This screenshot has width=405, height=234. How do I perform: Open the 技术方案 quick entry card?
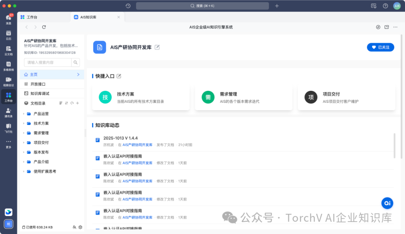click(141, 97)
